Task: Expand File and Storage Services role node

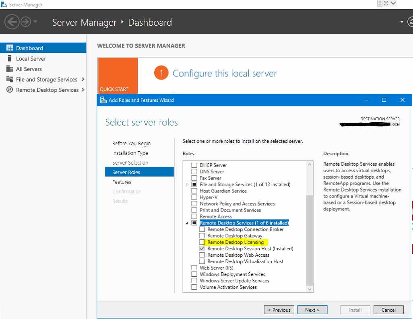Action: click(187, 185)
